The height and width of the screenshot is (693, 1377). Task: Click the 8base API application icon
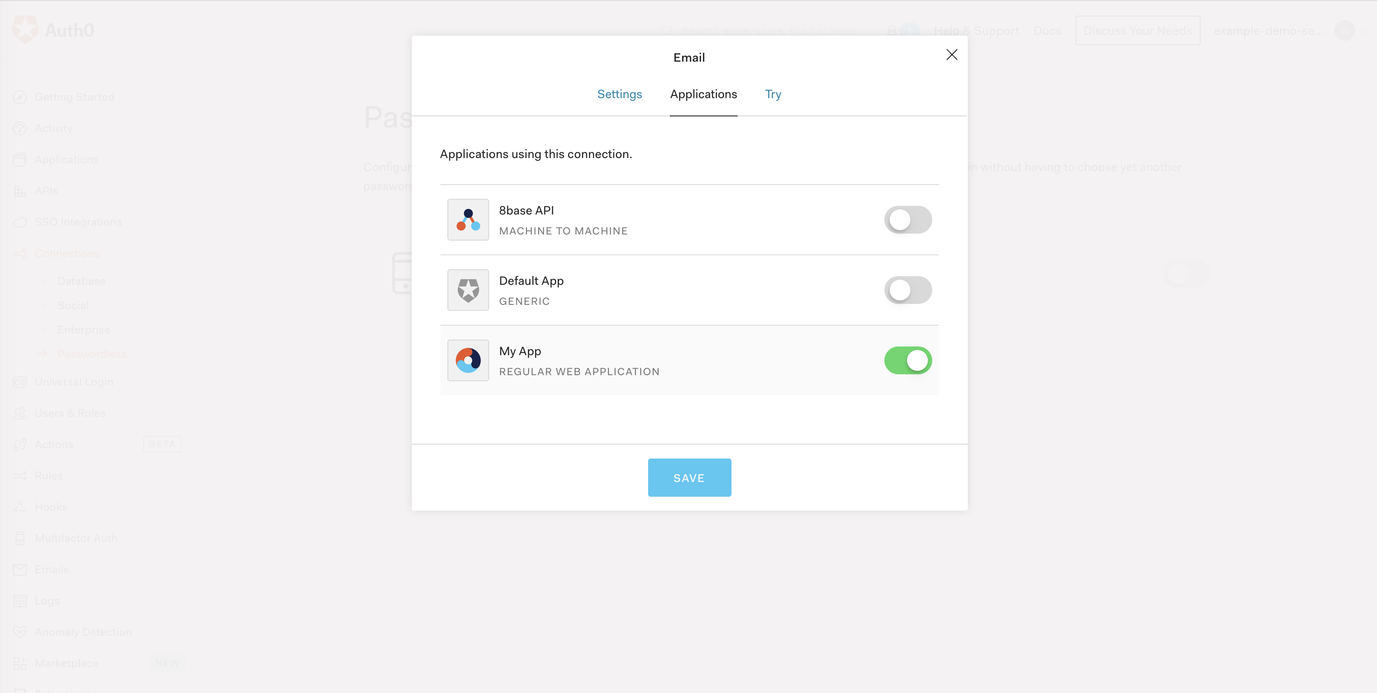(467, 219)
